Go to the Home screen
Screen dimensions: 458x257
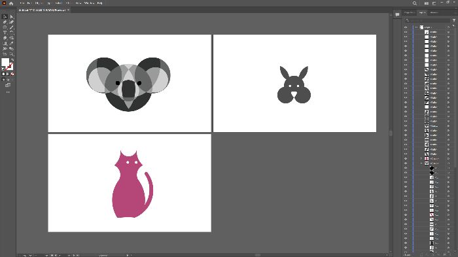click(x=11, y=3)
